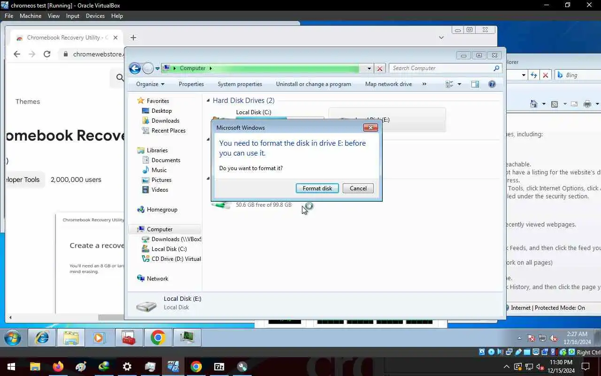Select Homegroup in navigation pane
This screenshot has width=601, height=376.
[162, 210]
